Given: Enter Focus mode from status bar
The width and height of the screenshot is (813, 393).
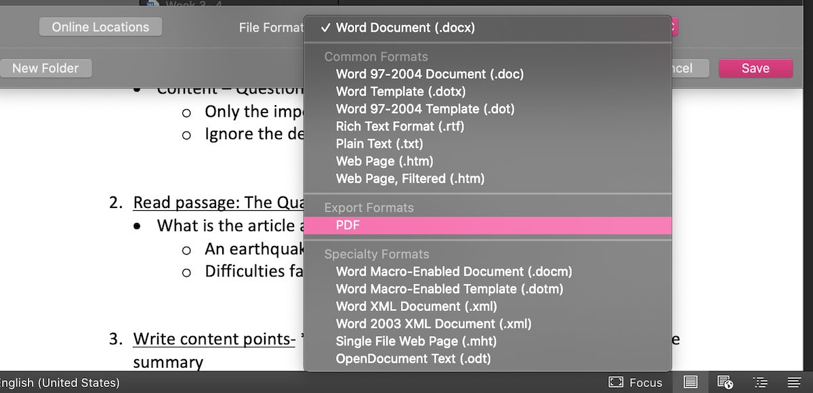Looking at the screenshot, I should coord(635,382).
